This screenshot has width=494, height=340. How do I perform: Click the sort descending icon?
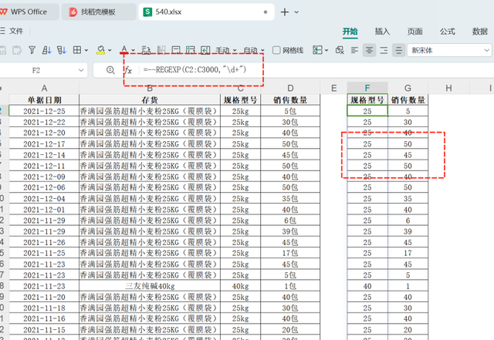[x=62, y=50]
